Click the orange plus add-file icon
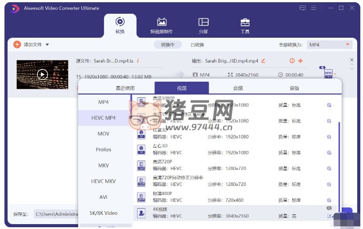This screenshot has width=363, height=229. [17, 44]
